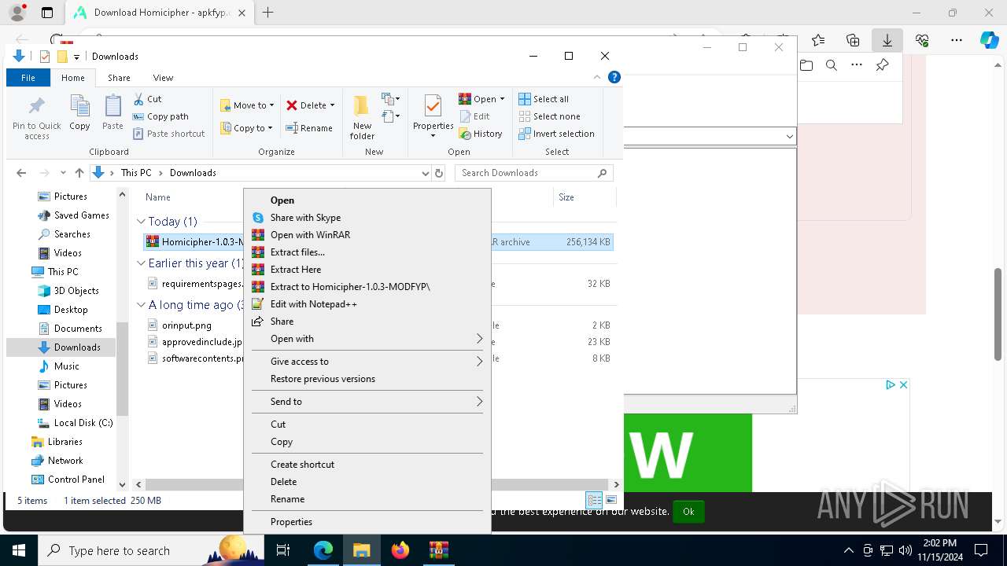The width and height of the screenshot is (1007, 566).
Task: Open a new Edge browser tab
Action: (268, 13)
